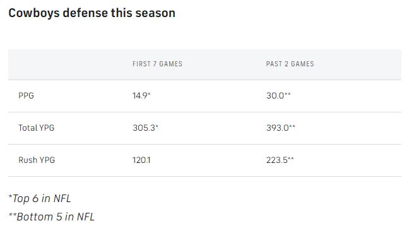Click the empty top-left header cell
The width and height of the screenshot is (409, 228).
coord(65,64)
